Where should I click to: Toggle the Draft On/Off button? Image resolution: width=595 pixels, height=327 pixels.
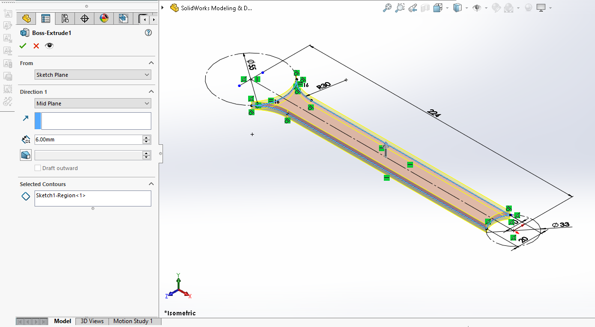26,155
